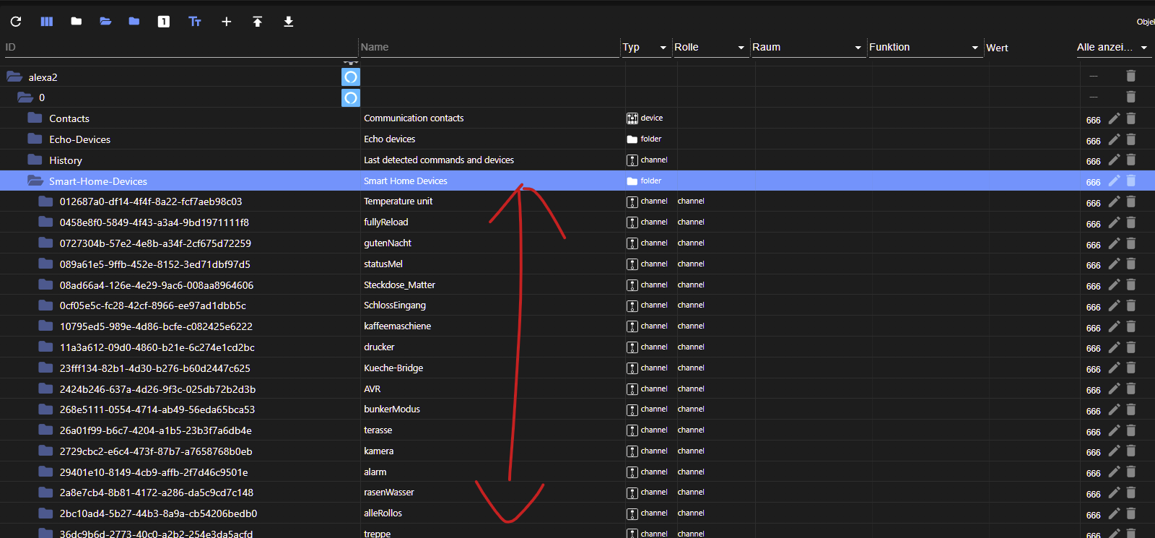Collapse the Smart-Home-Devices folder
The width and height of the screenshot is (1155, 538).
pyautogui.click(x=35, y=181)
